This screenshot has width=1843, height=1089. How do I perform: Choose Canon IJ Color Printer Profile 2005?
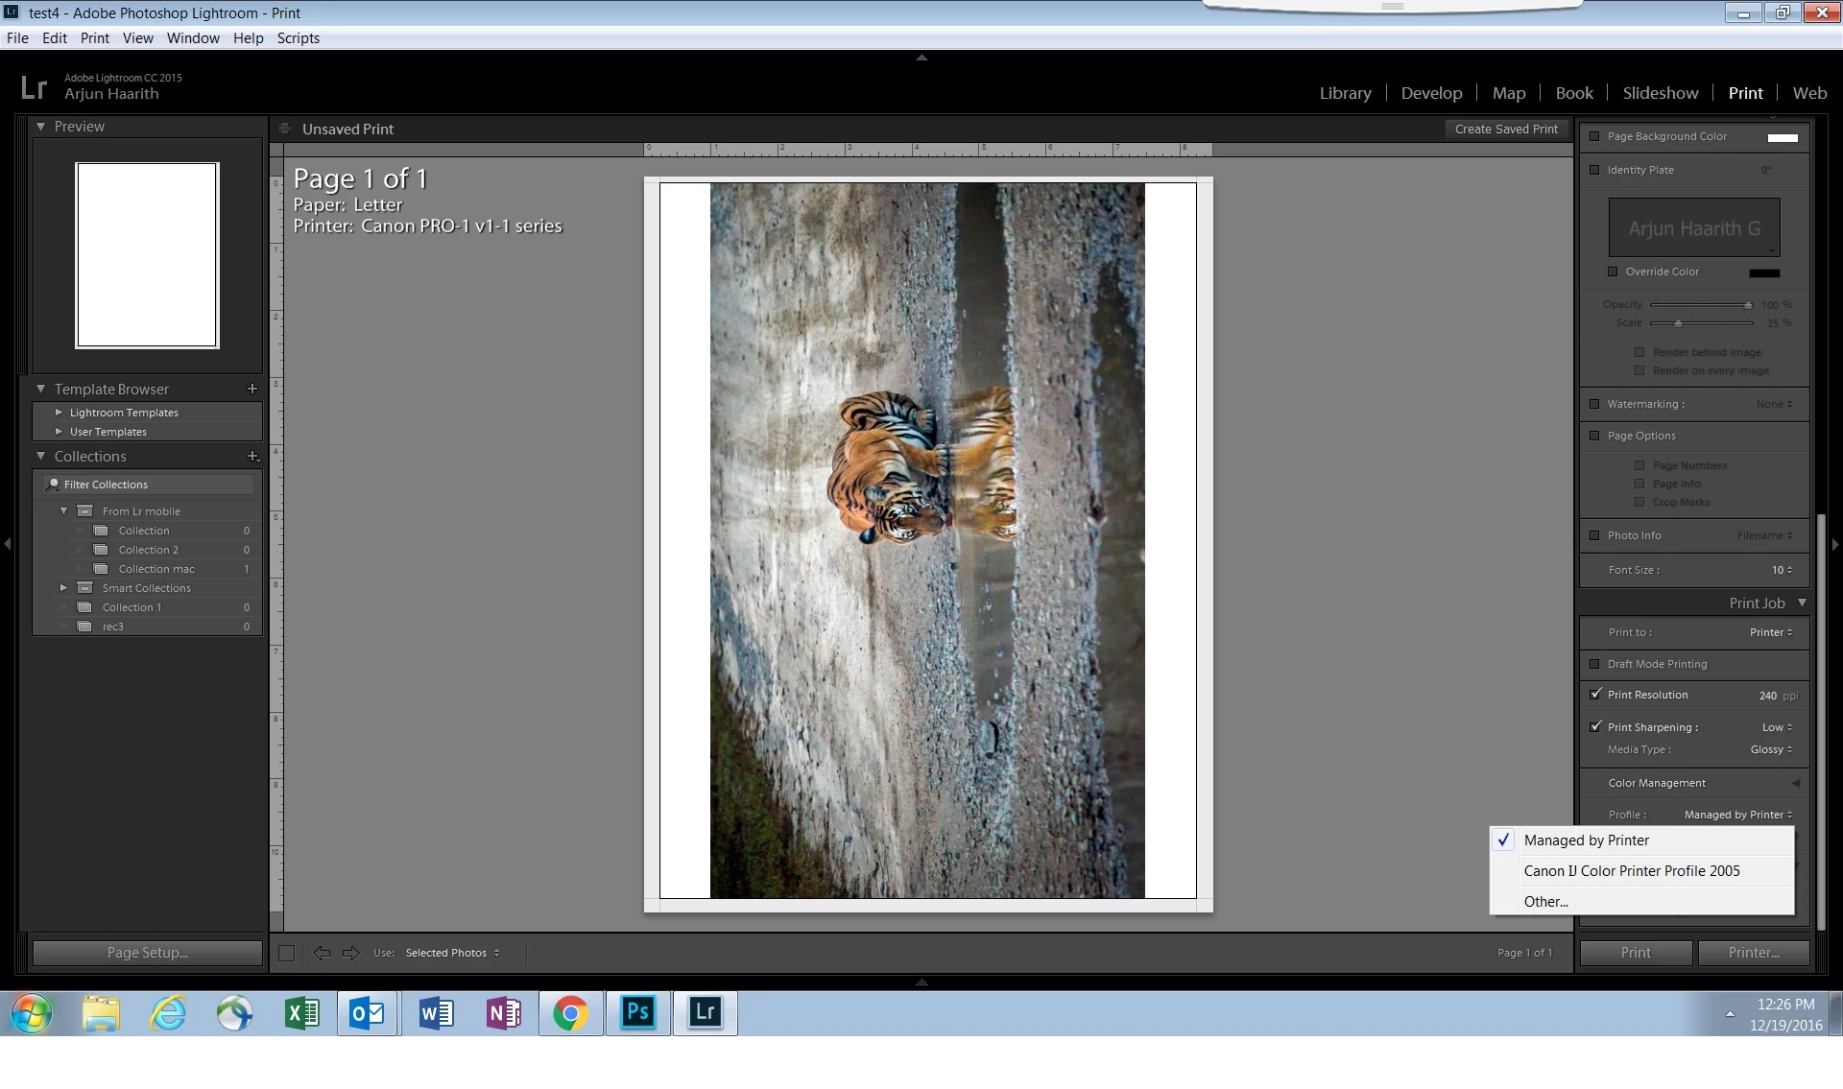click(x=1632, y=871)
